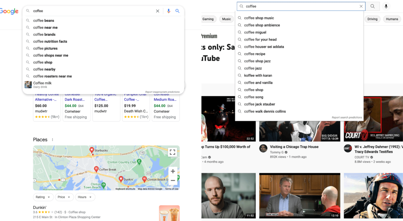
Task: Zoom out on the Places map
Action: click(x=173, y=180)
